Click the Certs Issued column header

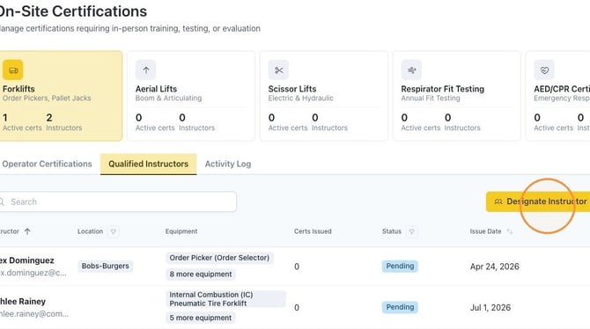tap(313, 231)
